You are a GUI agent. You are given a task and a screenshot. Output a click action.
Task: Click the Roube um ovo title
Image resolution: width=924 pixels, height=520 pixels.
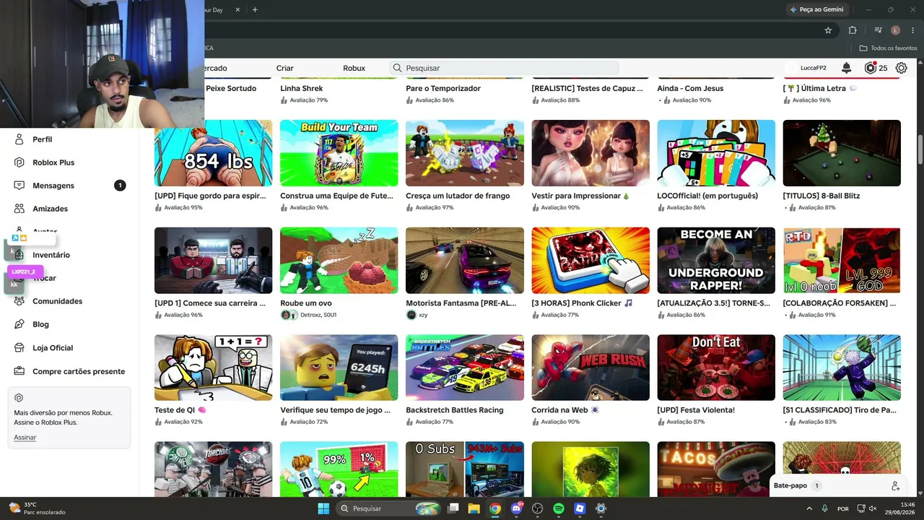306,303
